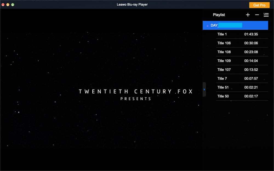Click the duration 01:43:35 beside Title 1
Viewport: 274px width, 171px height.
coord(251,34)
